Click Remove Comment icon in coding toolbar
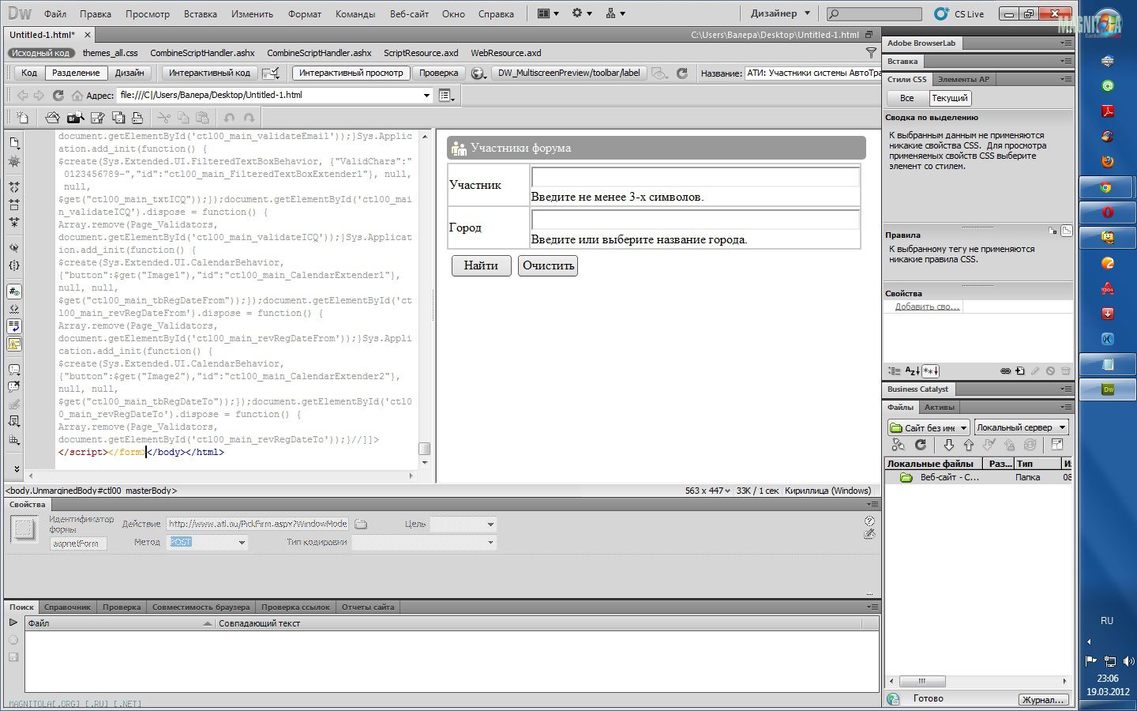The image size is (1137, 711). click(x=14, y=386)
